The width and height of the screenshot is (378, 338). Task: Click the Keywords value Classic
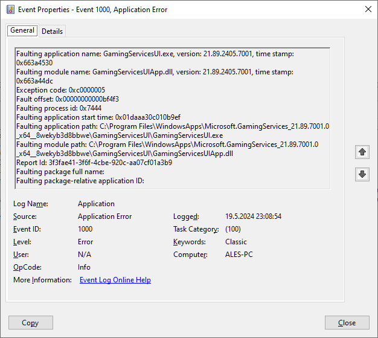236,242
